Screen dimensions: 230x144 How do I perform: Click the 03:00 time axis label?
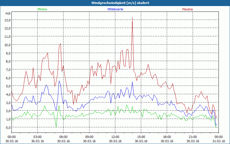coord(37,137)
